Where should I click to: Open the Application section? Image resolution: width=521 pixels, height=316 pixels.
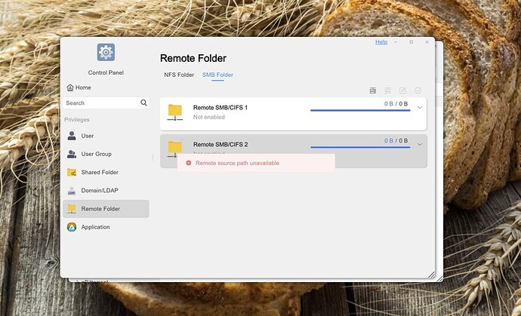[106, 227]
